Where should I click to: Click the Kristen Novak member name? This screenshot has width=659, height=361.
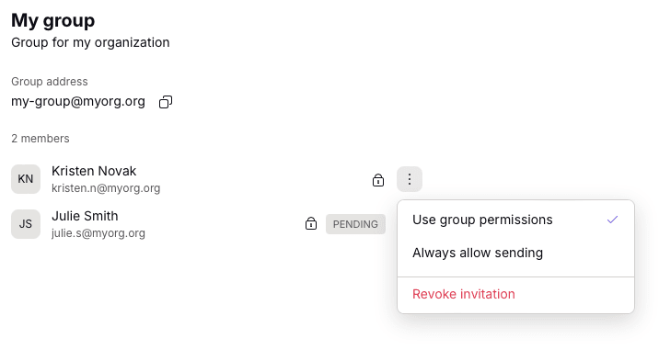(x=94, y=171)
